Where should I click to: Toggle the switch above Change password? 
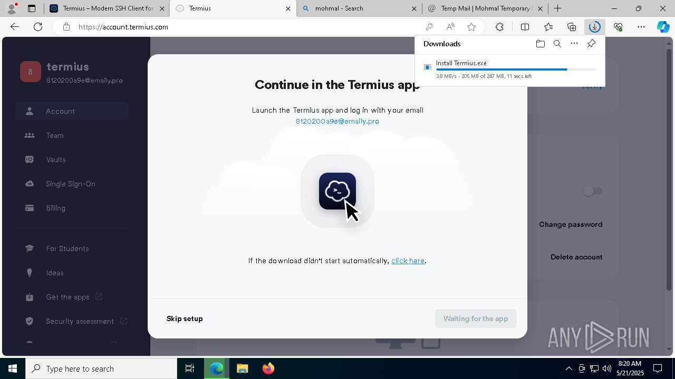pyautogui.click(x=593, y=192)
